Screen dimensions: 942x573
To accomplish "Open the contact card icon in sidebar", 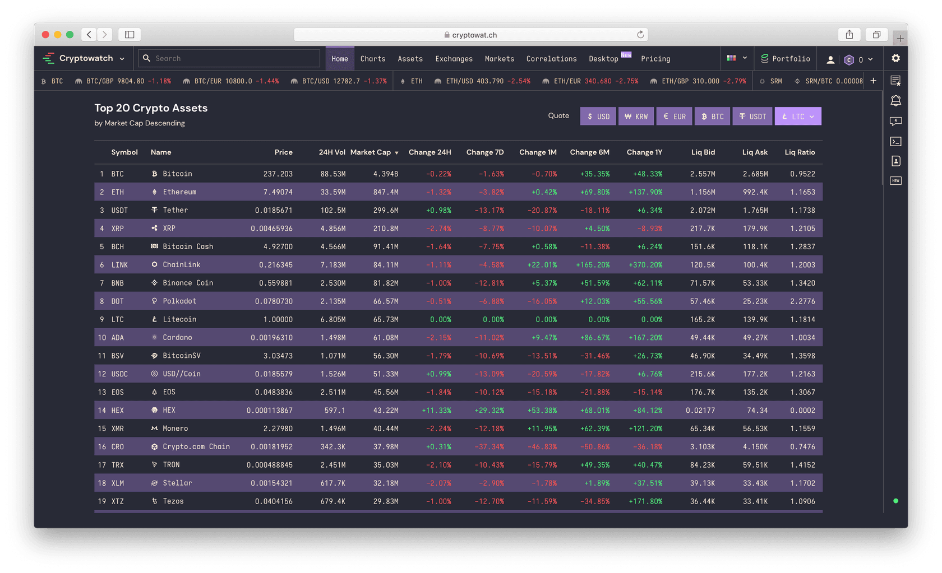I will click(x=895, y=161).
